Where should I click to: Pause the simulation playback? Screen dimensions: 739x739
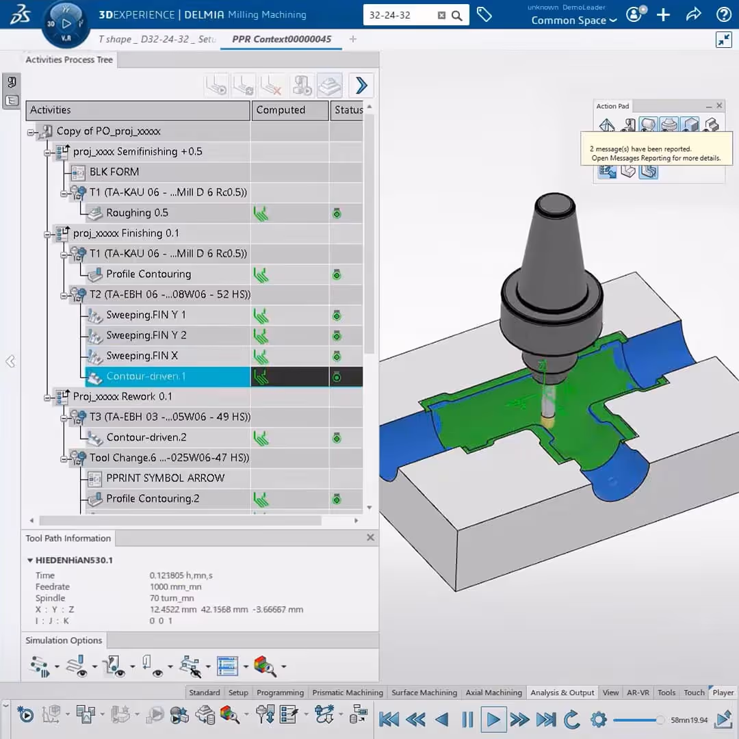tap(467, 720)
